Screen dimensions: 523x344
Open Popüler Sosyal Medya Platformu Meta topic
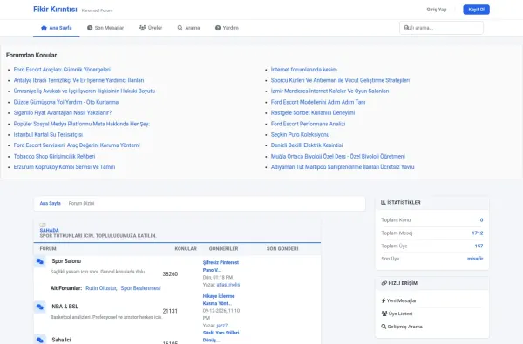tap(82, 124)
